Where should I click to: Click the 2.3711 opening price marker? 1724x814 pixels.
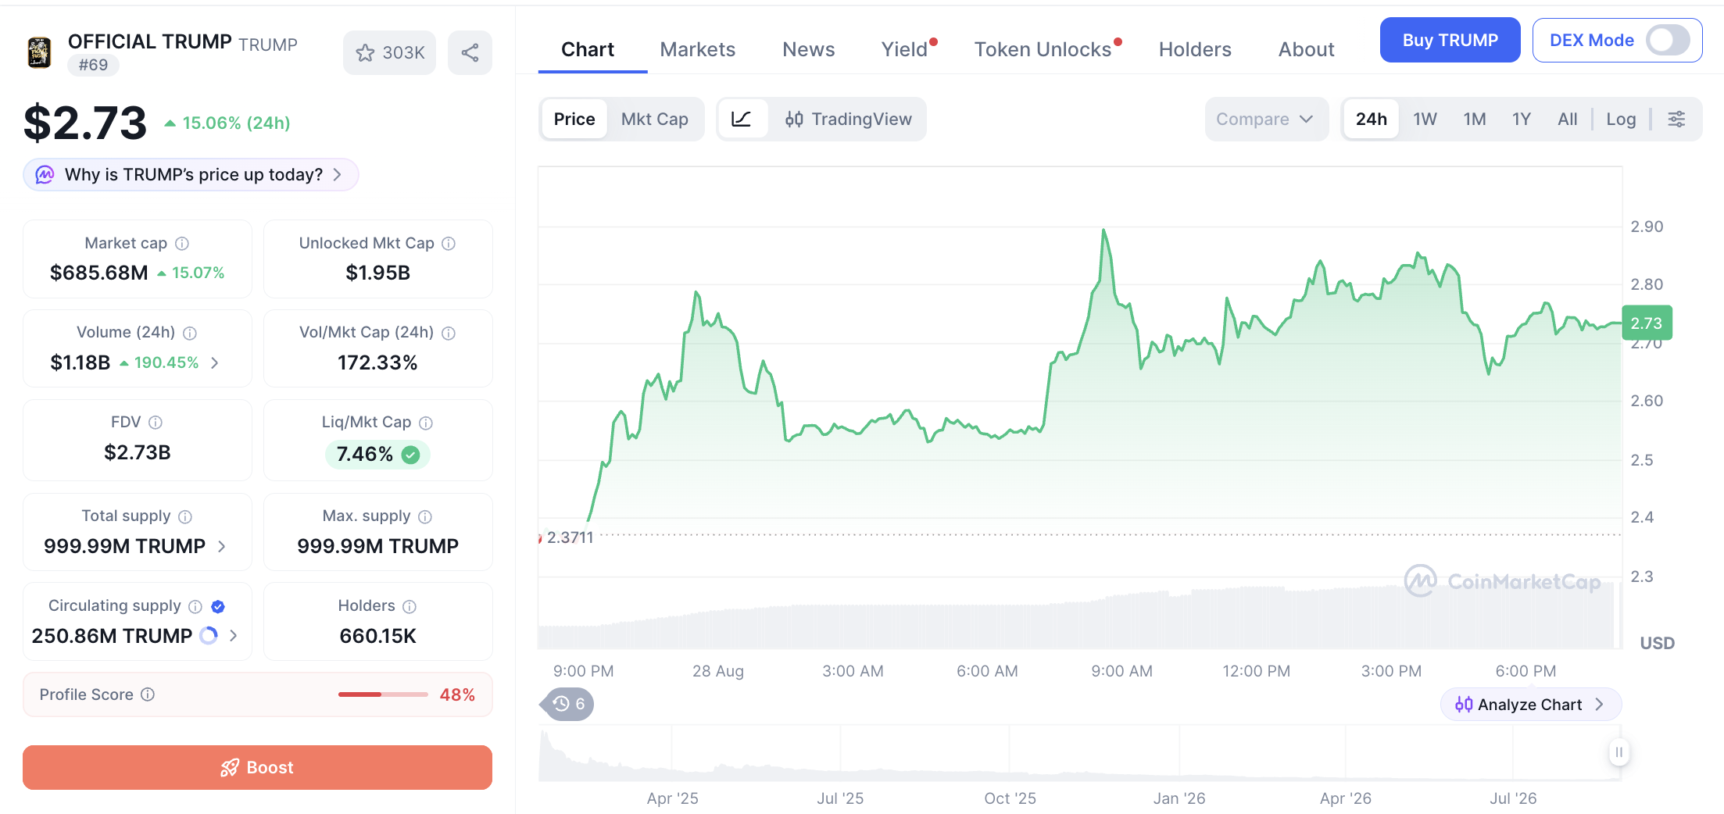pos(570,537)
